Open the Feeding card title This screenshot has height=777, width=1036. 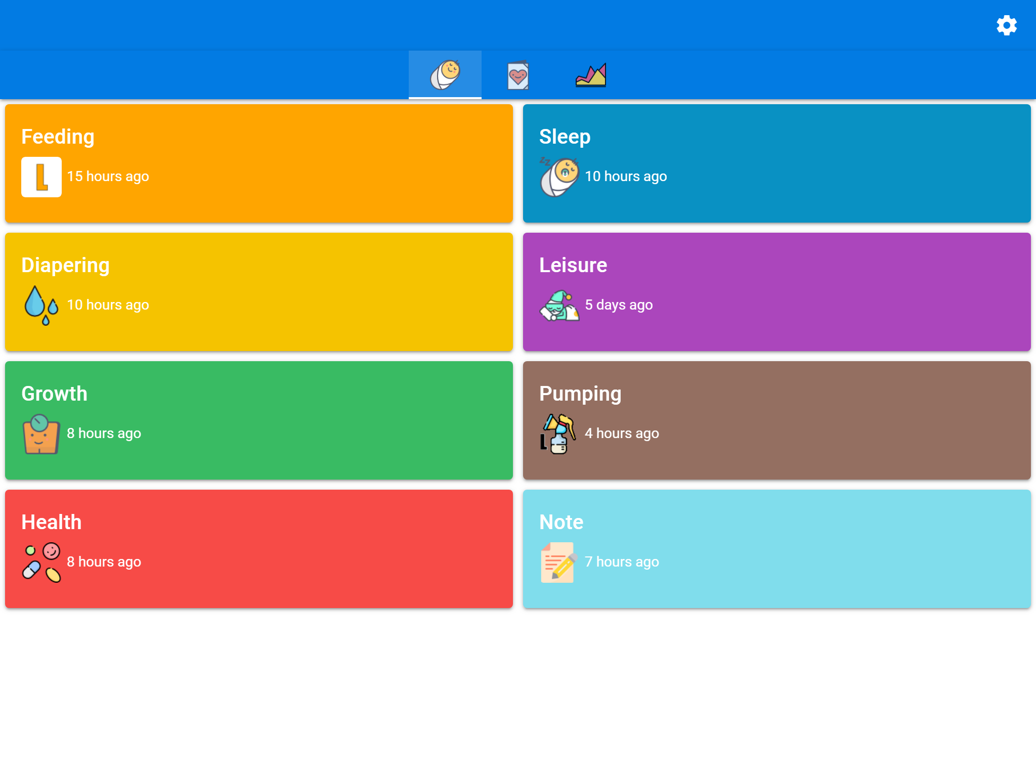pyautogui.click(x=58, y=137)
